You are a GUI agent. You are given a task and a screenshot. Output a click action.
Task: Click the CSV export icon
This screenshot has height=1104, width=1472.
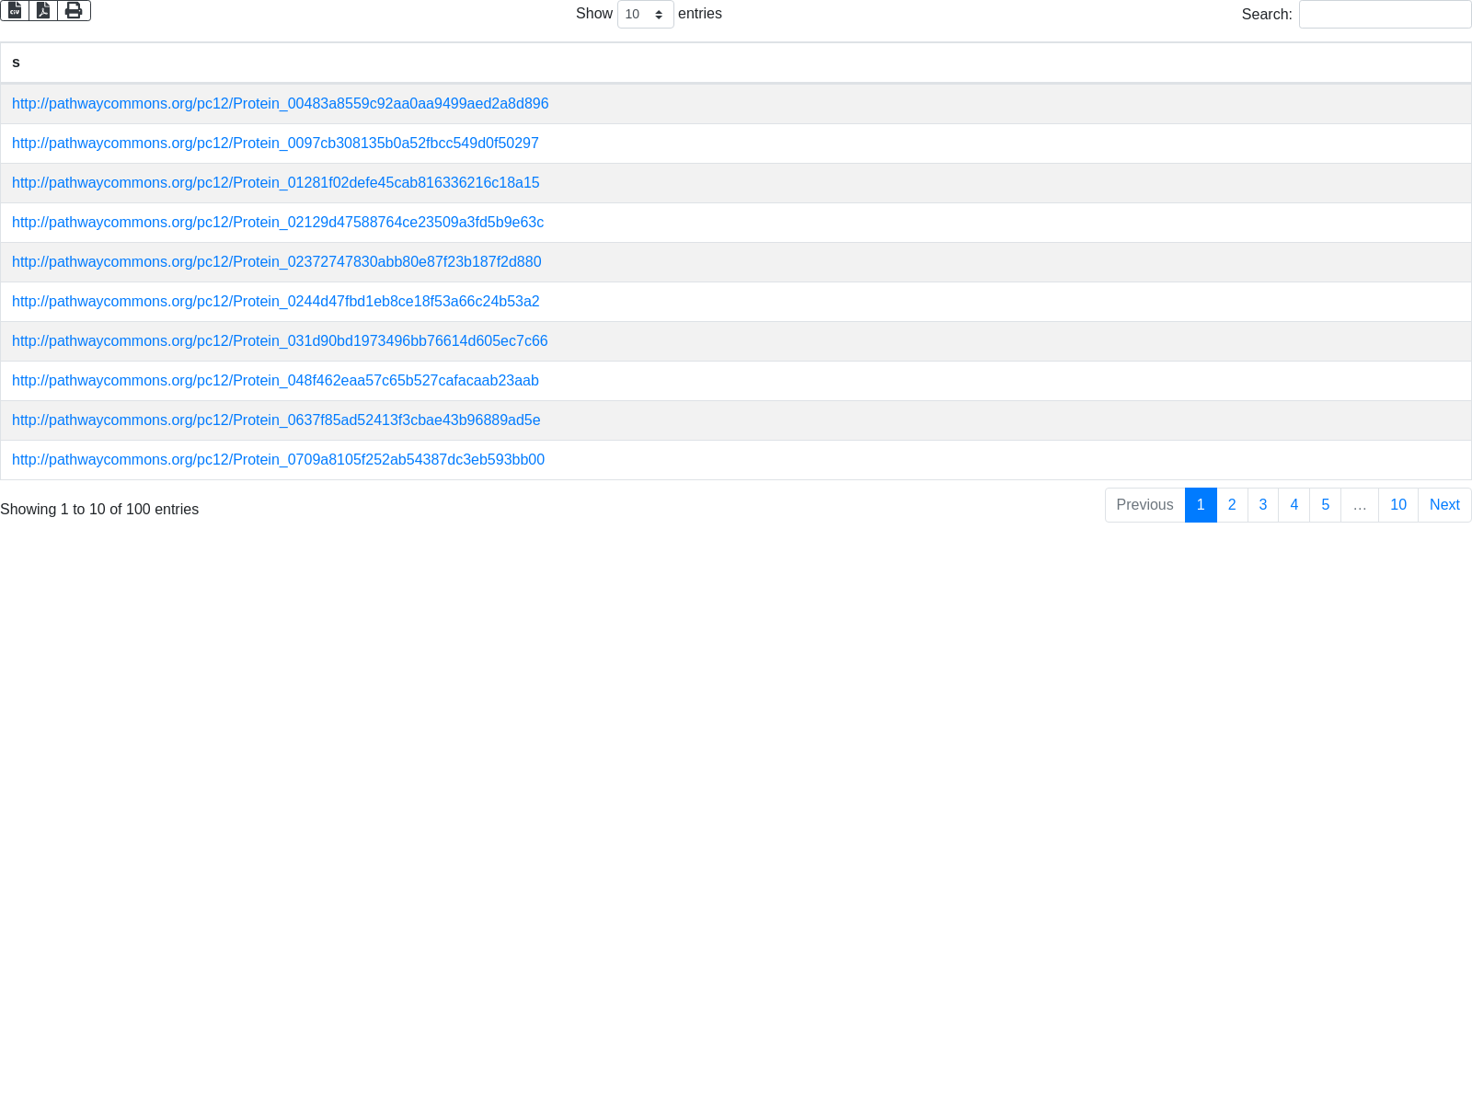15,10
